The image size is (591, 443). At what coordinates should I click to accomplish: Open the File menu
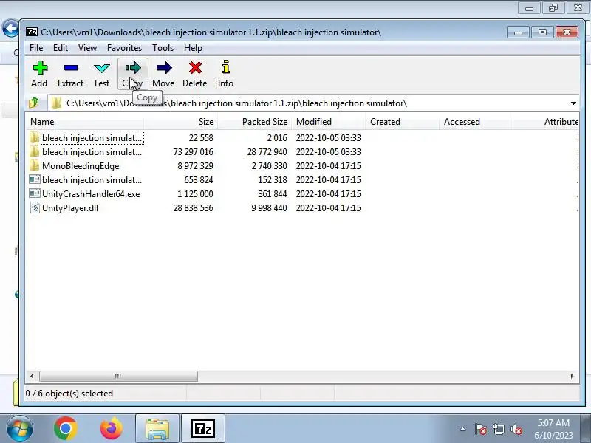click(x=36, y=48)
